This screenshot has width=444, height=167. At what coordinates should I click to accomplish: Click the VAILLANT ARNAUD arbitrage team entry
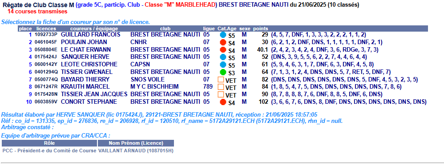pyautogui.click(x=136, y=151)
